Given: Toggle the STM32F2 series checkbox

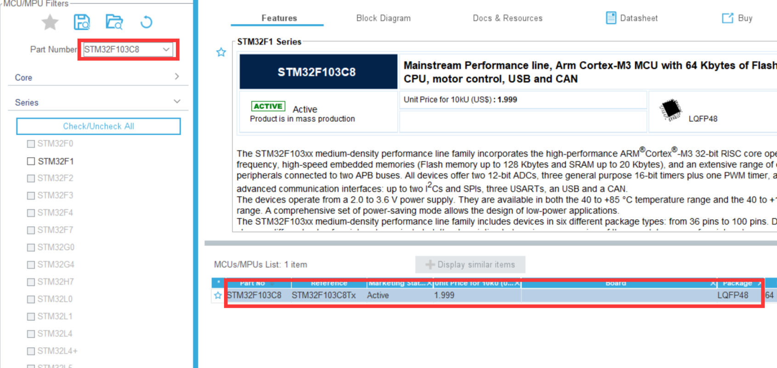Looking at the screenshot, I should [31, 178].
